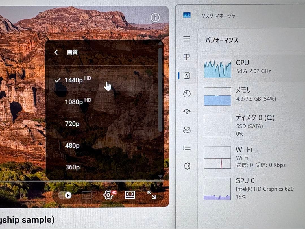Viewport: 305px width, 229px height.
Task: Enter fullscreen mode on the video player
Action: (x=152, y=195)
